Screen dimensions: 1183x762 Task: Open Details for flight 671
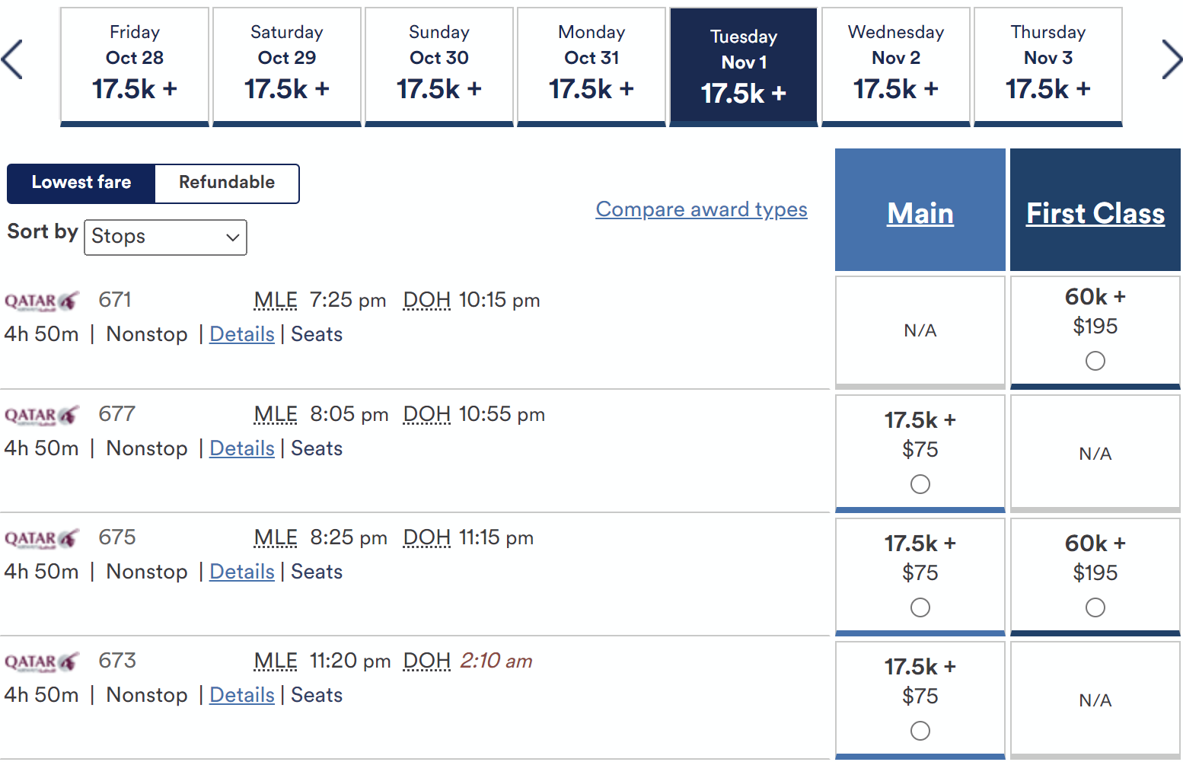coord(241,334)
